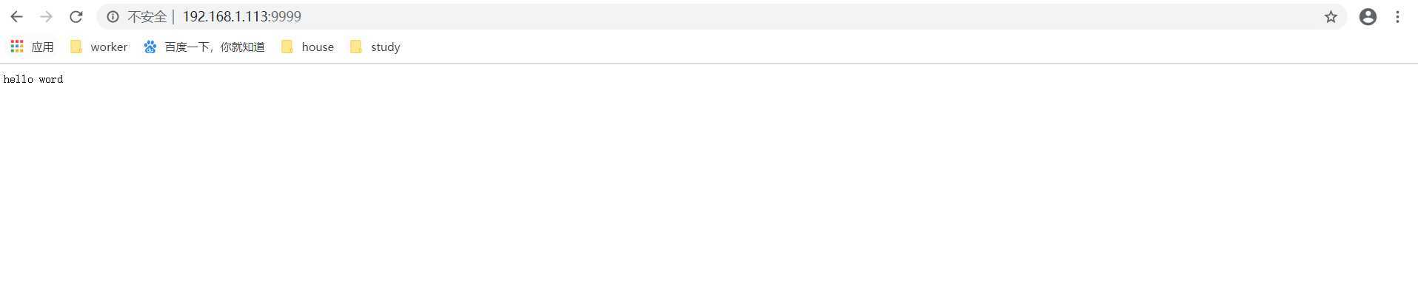Open the user profile avatar menu
Screen dimensions: 1418x283
click(x=1368, y=16)
